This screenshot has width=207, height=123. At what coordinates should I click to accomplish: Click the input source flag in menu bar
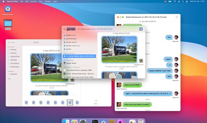coord(165,1)
